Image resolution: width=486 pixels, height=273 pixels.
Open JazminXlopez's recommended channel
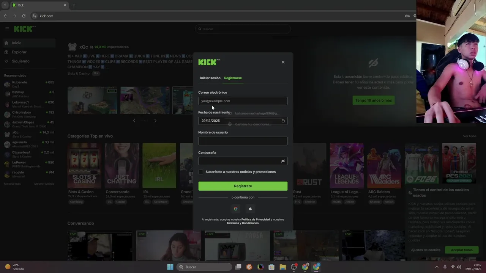pos(29,124)
